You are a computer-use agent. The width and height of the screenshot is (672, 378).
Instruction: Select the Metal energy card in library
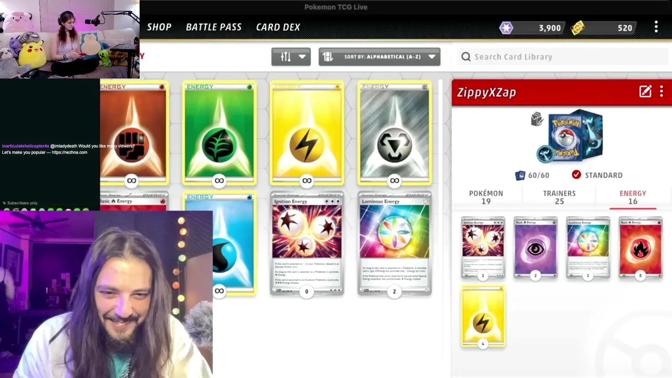(x=395, y=133)
